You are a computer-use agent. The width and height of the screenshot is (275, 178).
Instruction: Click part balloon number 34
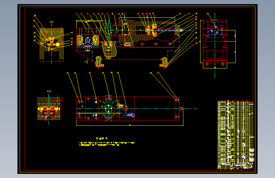pos(68,73)
